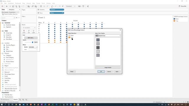Click the Column pill on Columns shelf
The width and height of the screenshot is (189, 106).
pyautogui.click(x=57, y=10)
